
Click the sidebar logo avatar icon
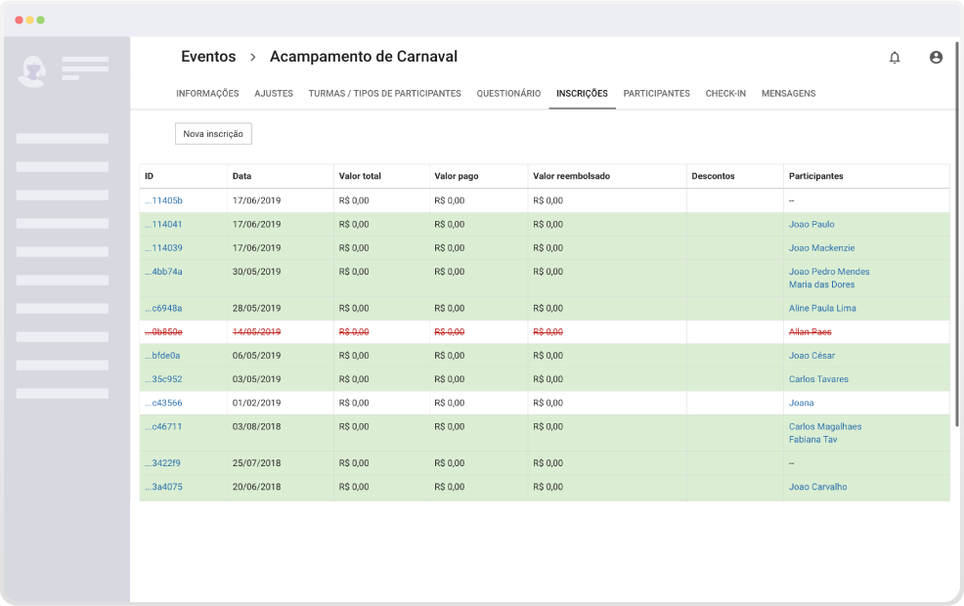(x=32, y=71)
